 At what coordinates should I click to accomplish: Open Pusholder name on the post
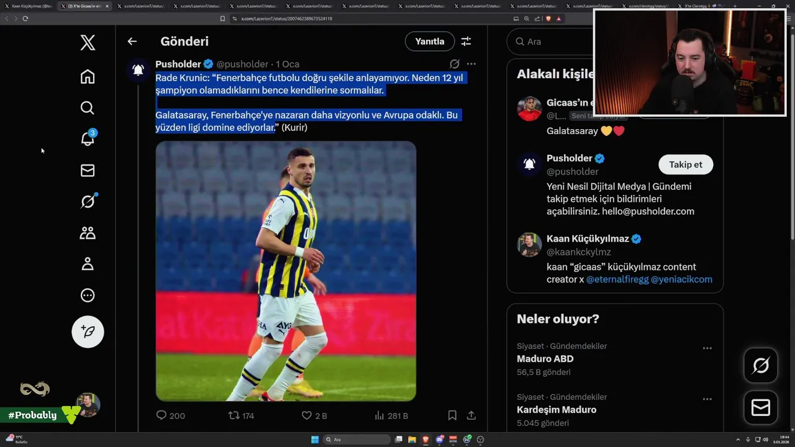coord(178,64)
